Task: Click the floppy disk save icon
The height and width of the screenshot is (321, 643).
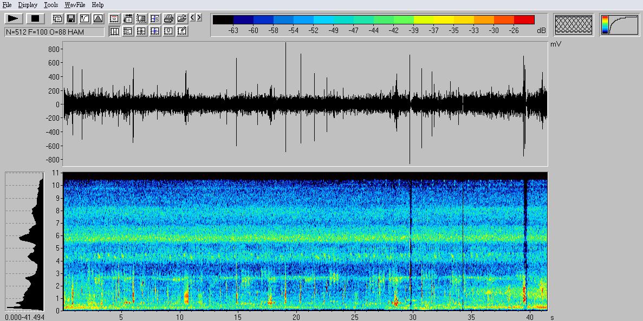Action: click(x=71, y=18)
